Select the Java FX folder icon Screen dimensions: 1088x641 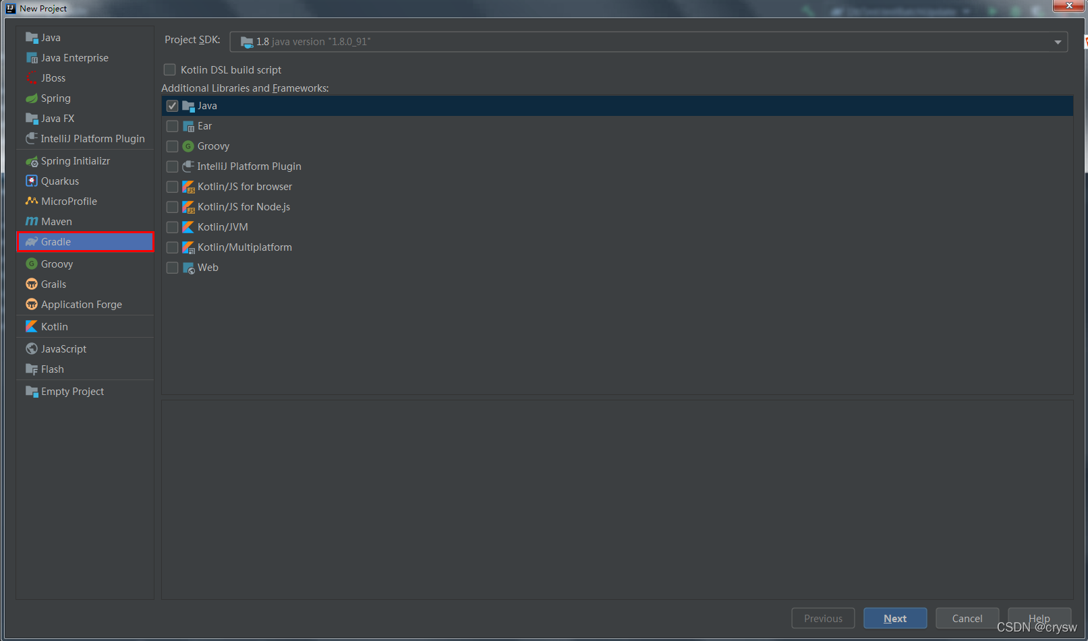[32, 119]
